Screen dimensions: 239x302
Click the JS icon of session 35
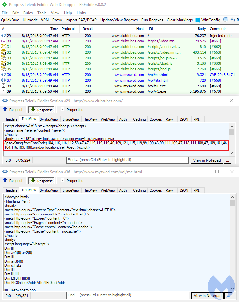click(4, 69)
